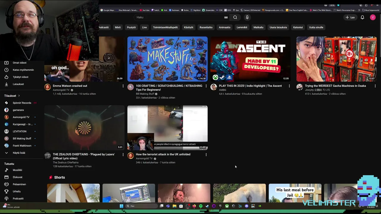Play the MAKE STUFF crafting thumbnail
381x214 pixels.
pos(167,59)
